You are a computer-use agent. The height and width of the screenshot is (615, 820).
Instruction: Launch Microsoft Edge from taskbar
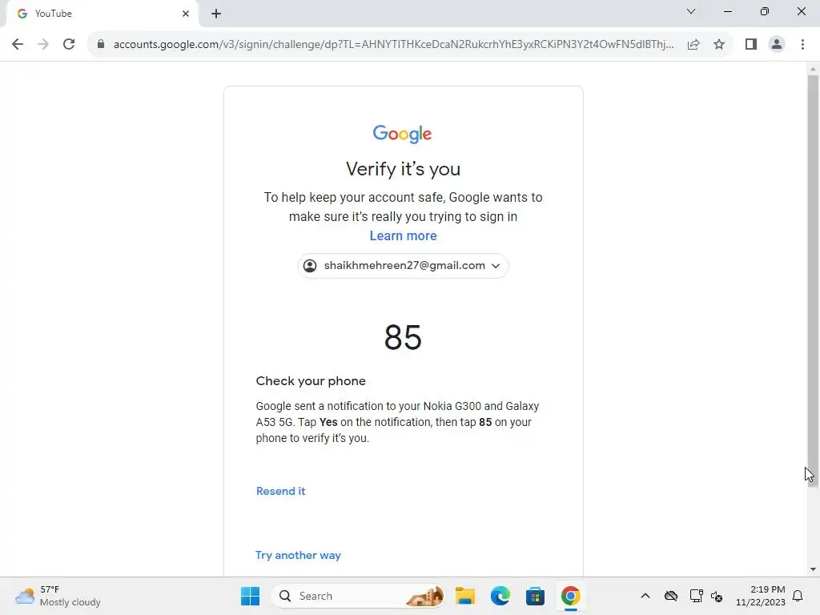(500, 596)
